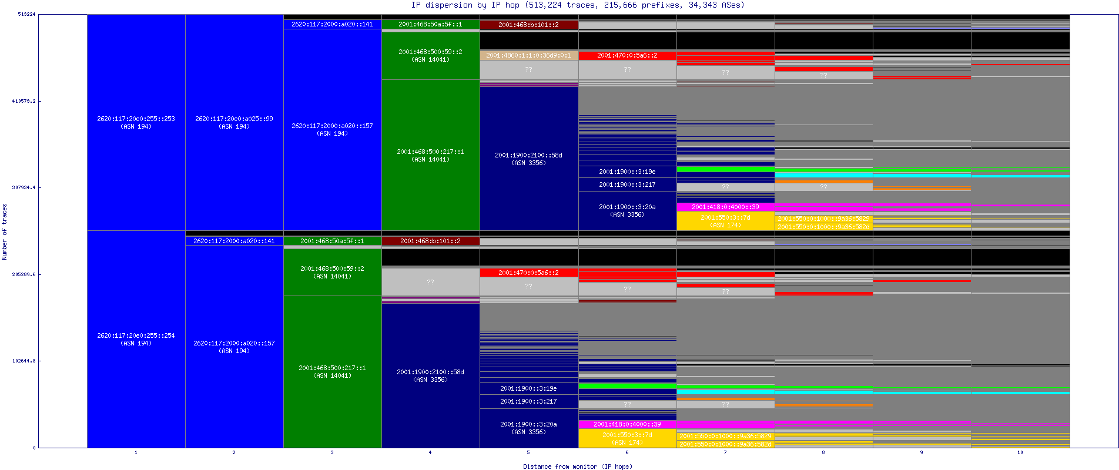Image resolution: width=1119 pixels, height=470 pixels.
Task: Select 2001:1900::3:217 in hop 6 column
Action: tap(628, 184)
